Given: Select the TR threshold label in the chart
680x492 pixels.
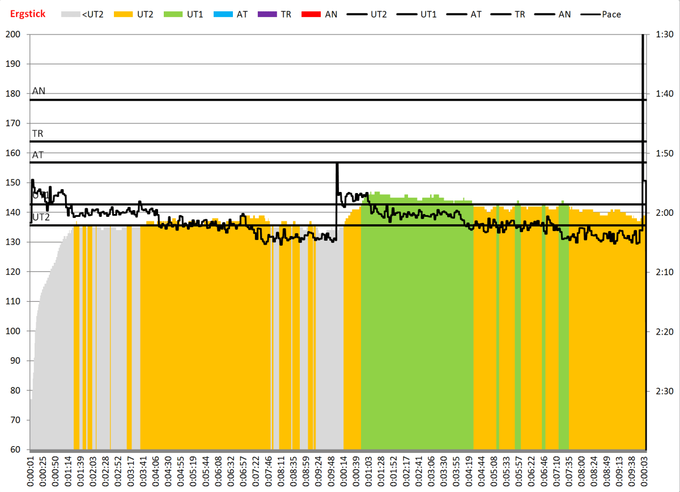Looking at the screenshot, I should pyautogui.click(x=38, y=134).
